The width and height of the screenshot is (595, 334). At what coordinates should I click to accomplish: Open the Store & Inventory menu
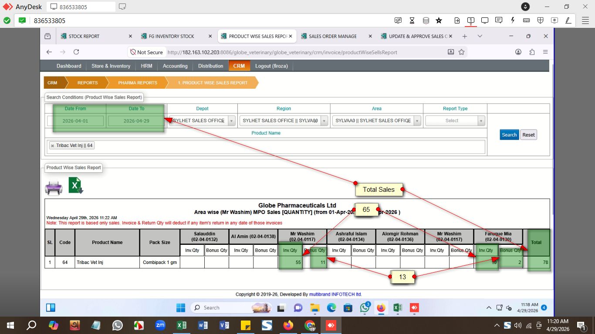click(111, 66)
